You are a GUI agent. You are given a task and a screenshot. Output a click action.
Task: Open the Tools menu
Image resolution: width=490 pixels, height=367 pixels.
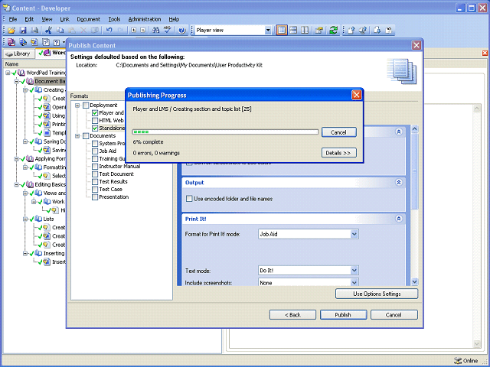click(x=114, y=19)
